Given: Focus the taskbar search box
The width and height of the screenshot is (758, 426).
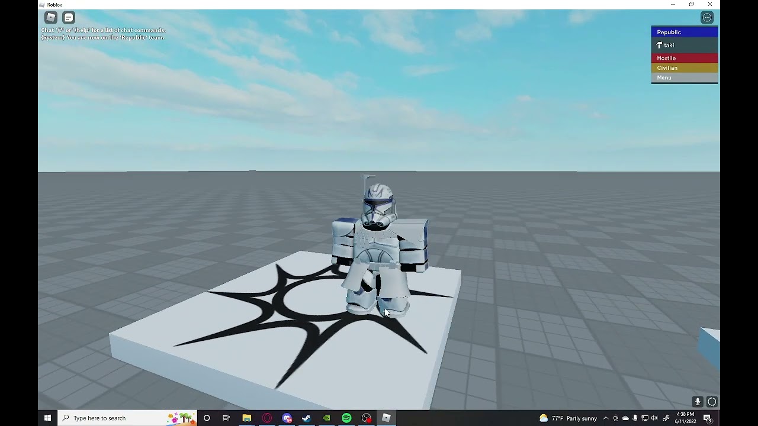Looking at the screenshot, I should tap(127, 418).
